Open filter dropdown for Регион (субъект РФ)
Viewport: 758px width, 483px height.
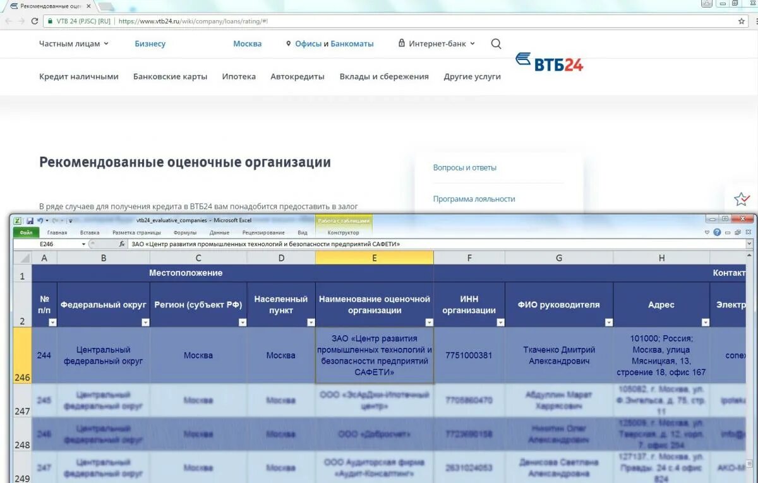[243, 322]
